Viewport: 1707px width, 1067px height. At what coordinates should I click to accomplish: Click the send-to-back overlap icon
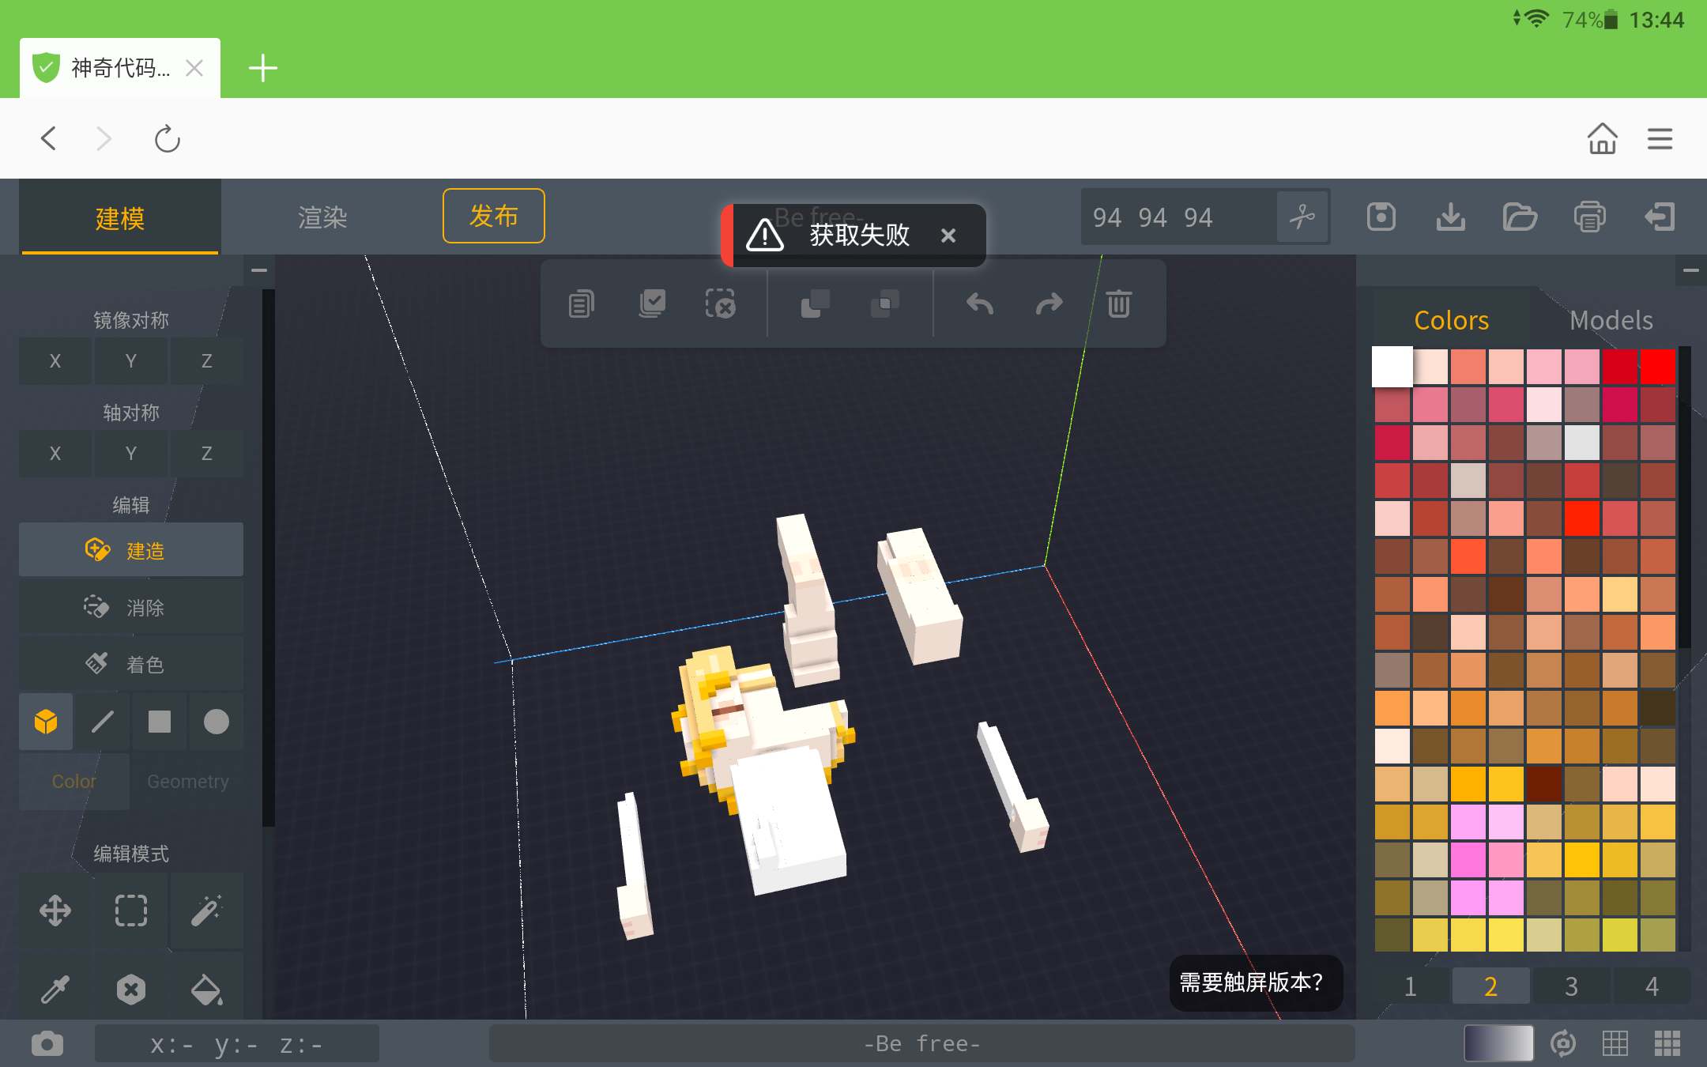pyautogui.click(x=885, y=304)
